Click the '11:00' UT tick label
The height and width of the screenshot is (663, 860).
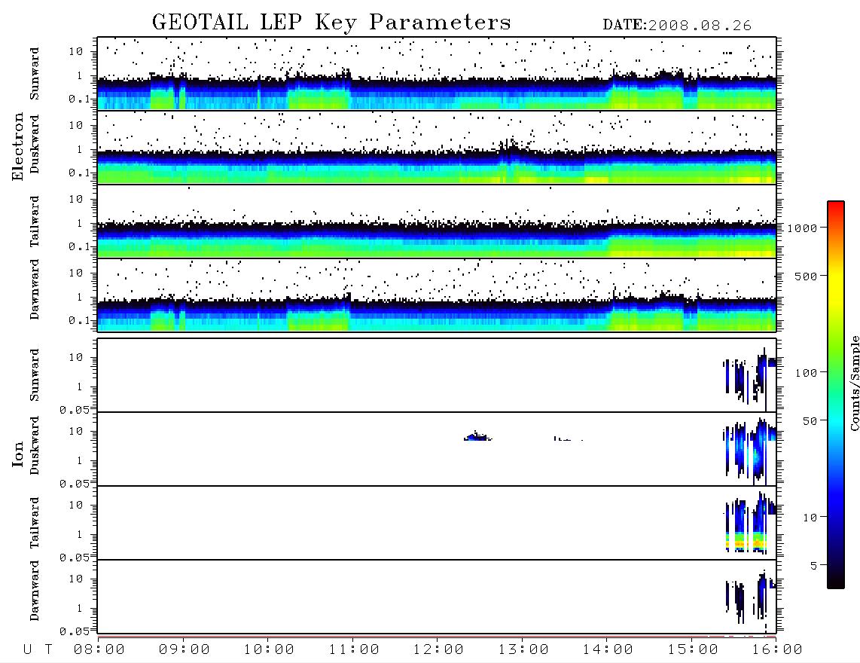(x=354, y=649)
